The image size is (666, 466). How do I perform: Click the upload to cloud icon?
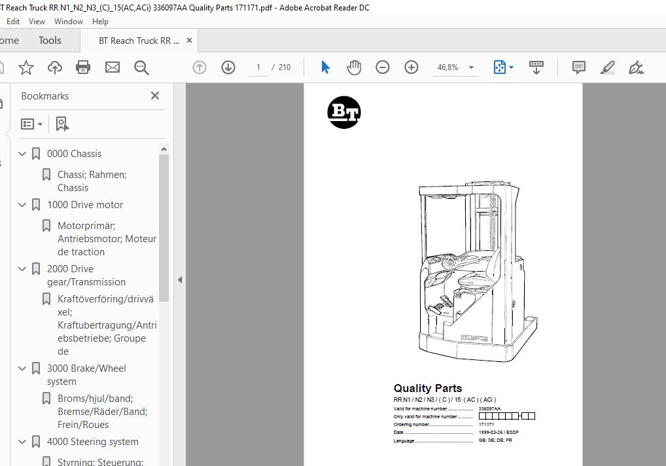click(55, 67)
